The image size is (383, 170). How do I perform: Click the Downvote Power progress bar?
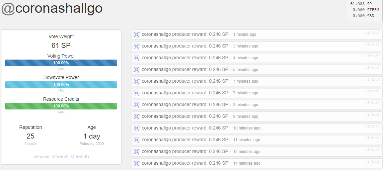[61, 85]
